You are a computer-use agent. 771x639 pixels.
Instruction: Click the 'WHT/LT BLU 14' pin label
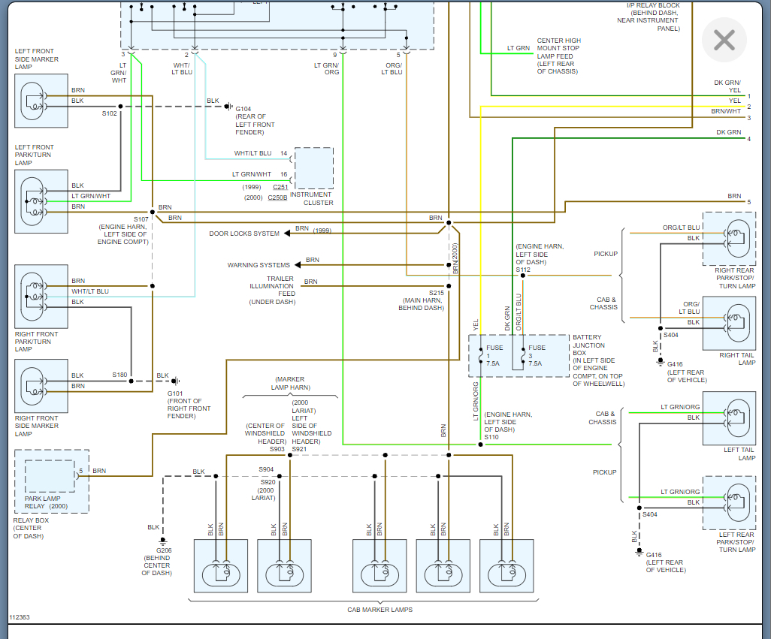261,153
